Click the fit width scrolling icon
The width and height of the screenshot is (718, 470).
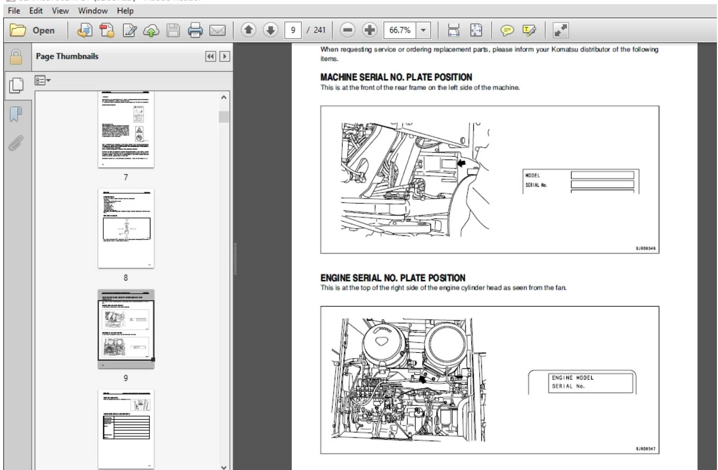(454, 31)
